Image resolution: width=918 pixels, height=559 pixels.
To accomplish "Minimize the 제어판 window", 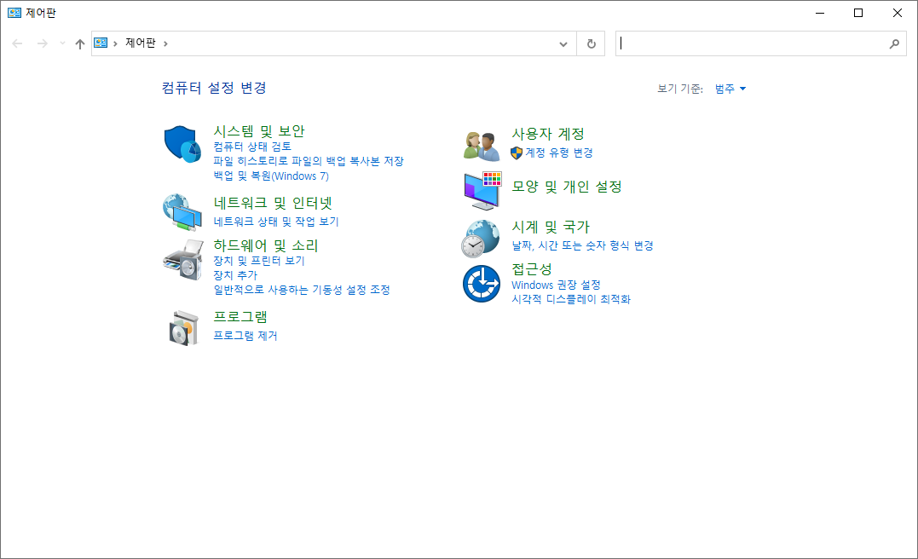I will pos(820,13).
